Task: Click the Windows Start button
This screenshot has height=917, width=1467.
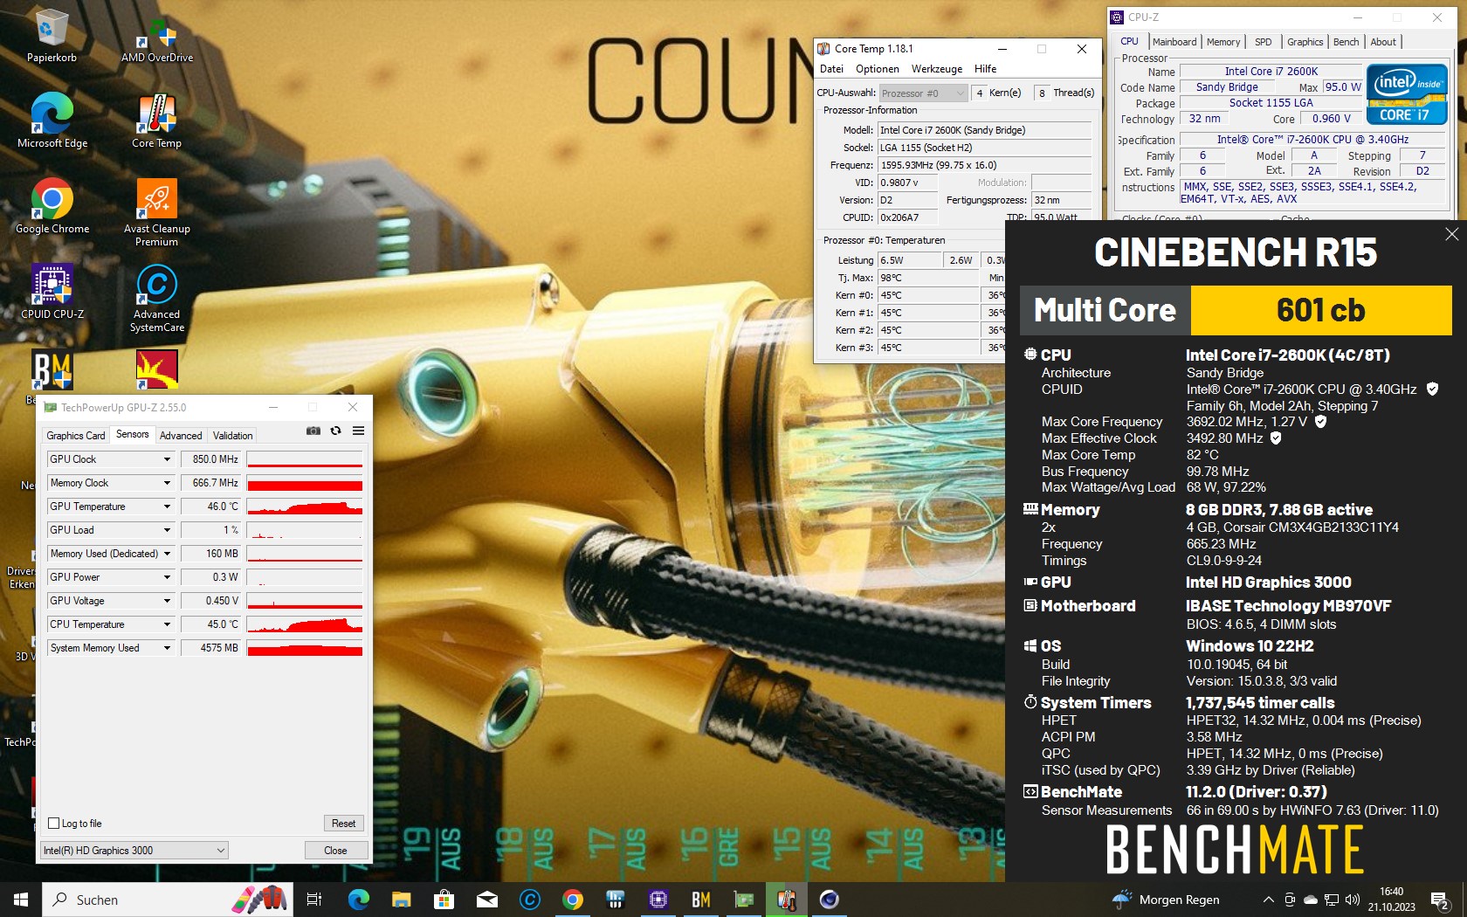Action: coord(21,900)
